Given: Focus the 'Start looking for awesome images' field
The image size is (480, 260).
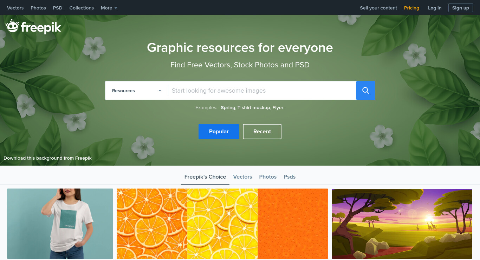Looking at the screenshot, I should [262, 91].
